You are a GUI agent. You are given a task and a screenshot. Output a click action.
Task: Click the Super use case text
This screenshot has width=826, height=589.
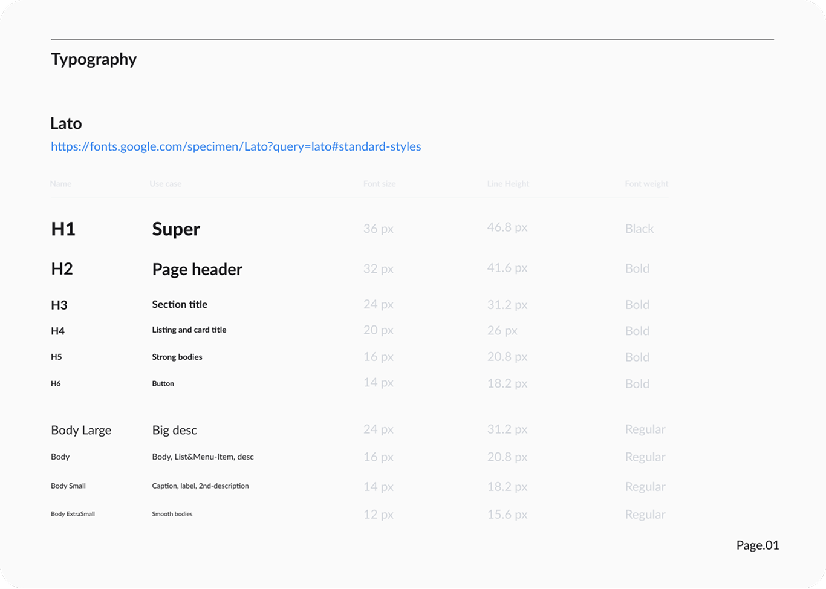click(x=176, y=229)
